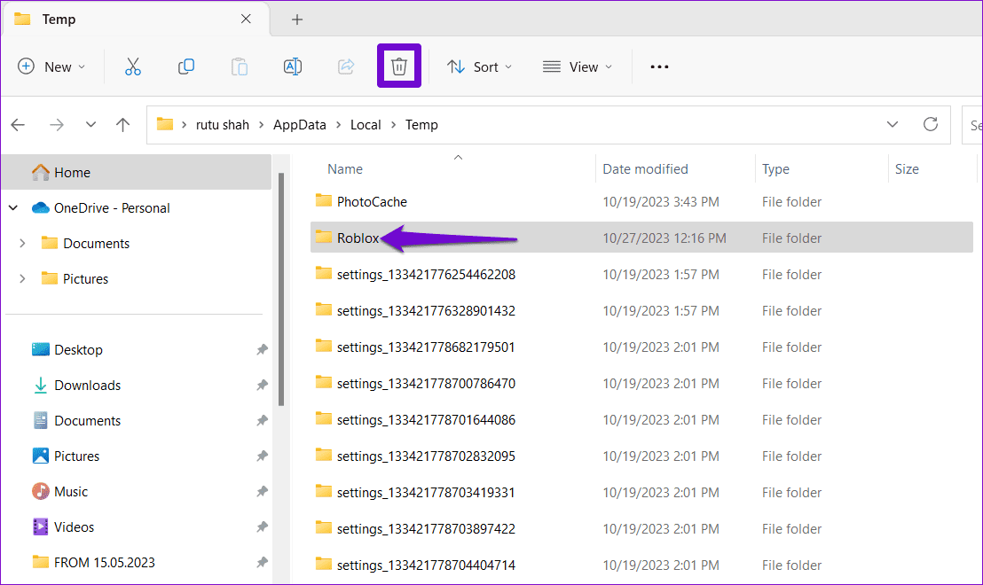Sort by Date modified column header

click(645, 169)
